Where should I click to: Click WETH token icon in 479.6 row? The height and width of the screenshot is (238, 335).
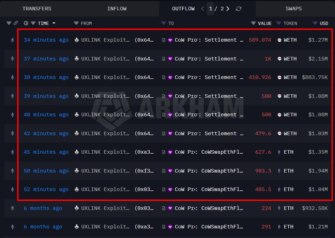pyautogui.click(x=279, y=133)
